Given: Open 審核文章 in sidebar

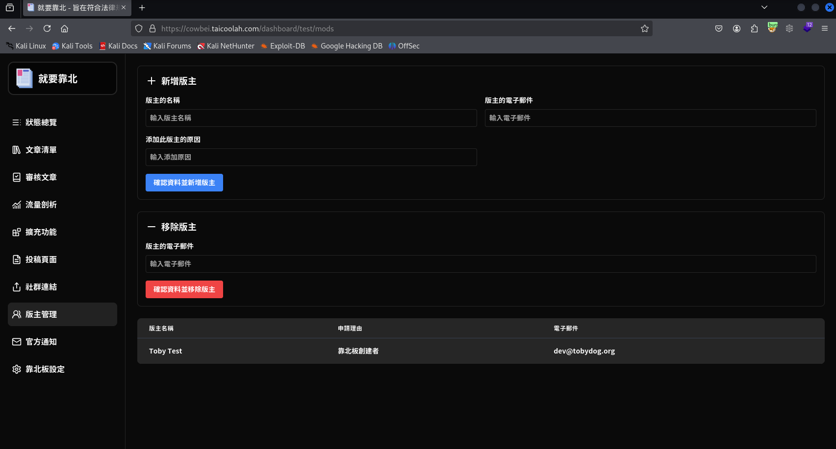Looking at the screenshot, I should [62, 177].
